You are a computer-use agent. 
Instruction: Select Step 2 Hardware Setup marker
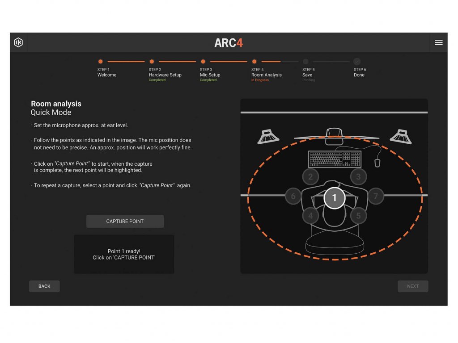(x=152, y=62)
